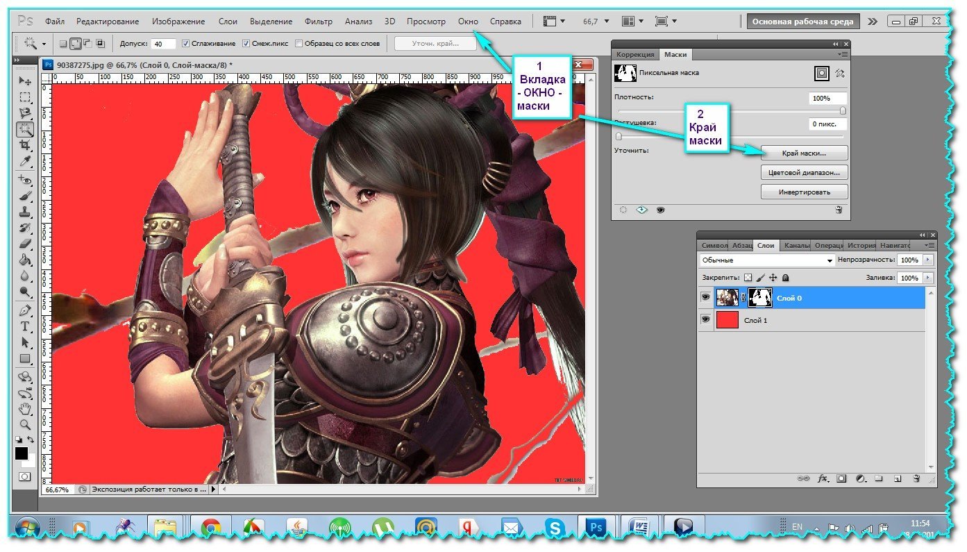The image size is (967, 552).
Task: Select the Rectangle shape tool
Action: pyautogui.click(x=25, y=359)
